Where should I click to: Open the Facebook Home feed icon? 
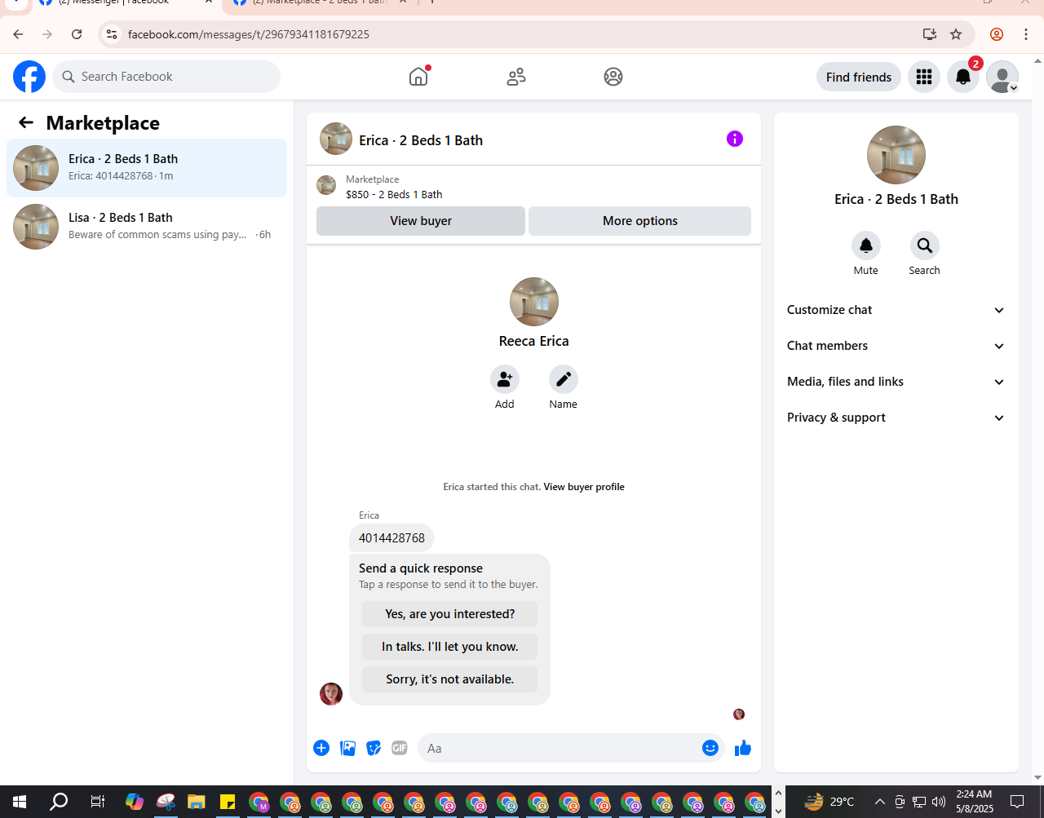418,77
